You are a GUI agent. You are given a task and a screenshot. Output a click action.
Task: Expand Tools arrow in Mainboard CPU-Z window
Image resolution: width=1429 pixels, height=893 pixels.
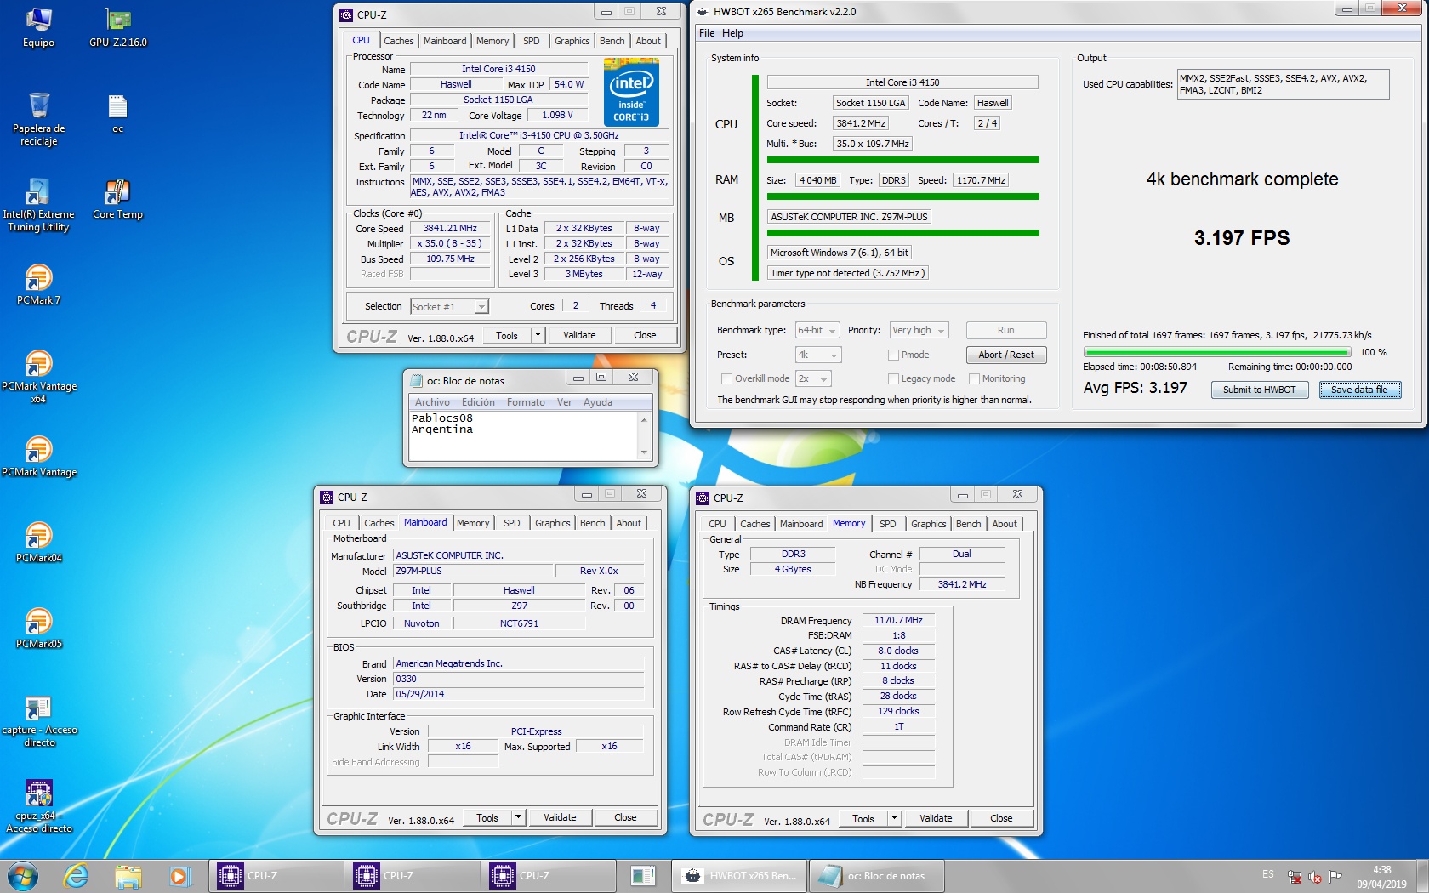(518, 817)
